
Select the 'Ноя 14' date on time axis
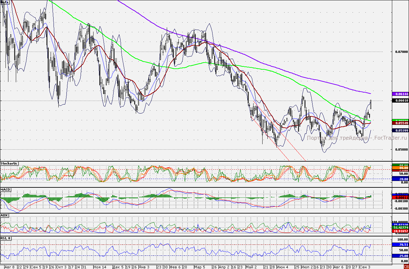[100, 267]
